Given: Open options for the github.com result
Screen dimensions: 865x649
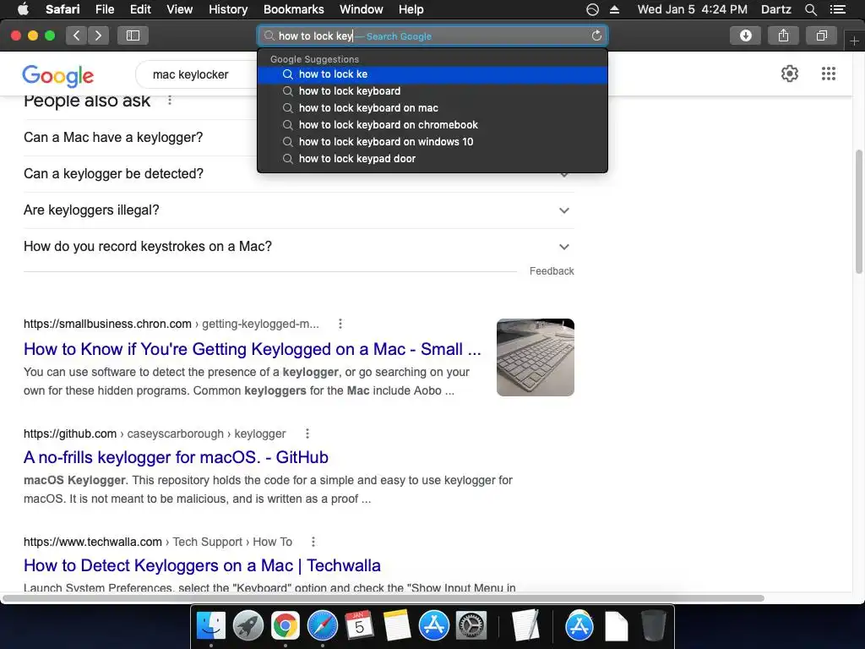Looking at the screenshot, I should pos(307,434).
